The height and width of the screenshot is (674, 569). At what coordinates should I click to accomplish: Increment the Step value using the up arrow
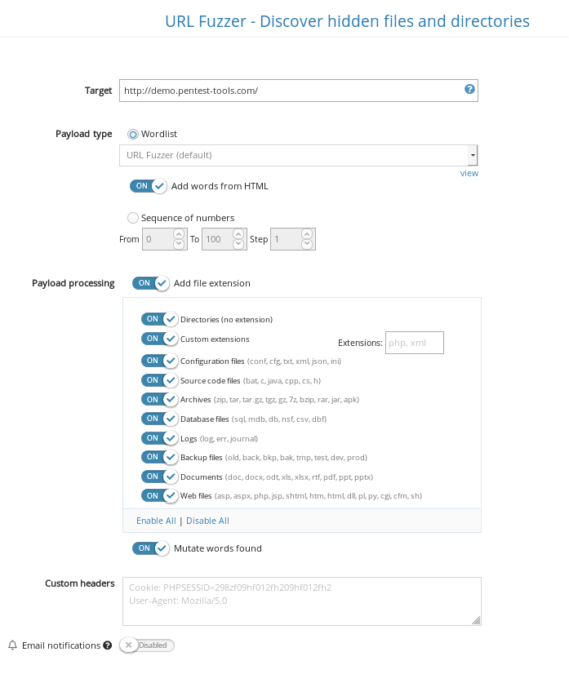pyautogui.click(x=306, y=234)
